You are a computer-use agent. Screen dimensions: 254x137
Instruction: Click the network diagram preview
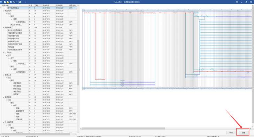[x=167, y=49]
